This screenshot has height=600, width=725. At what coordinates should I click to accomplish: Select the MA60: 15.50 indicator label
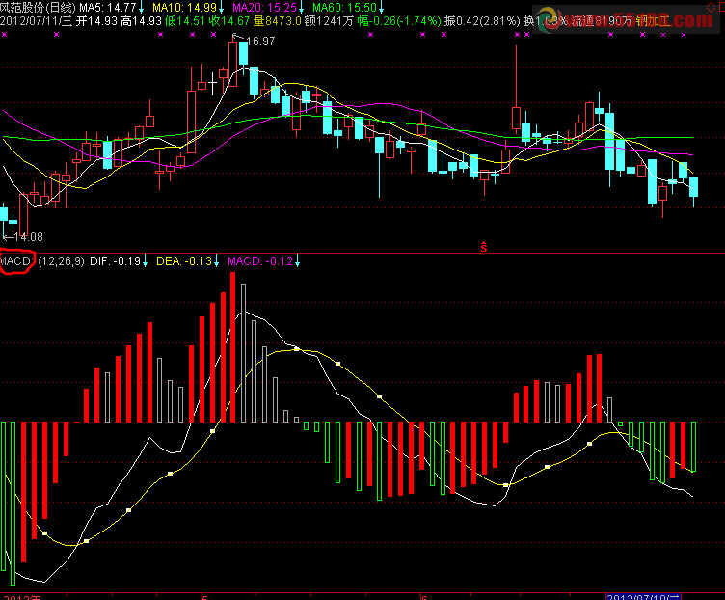344,8
